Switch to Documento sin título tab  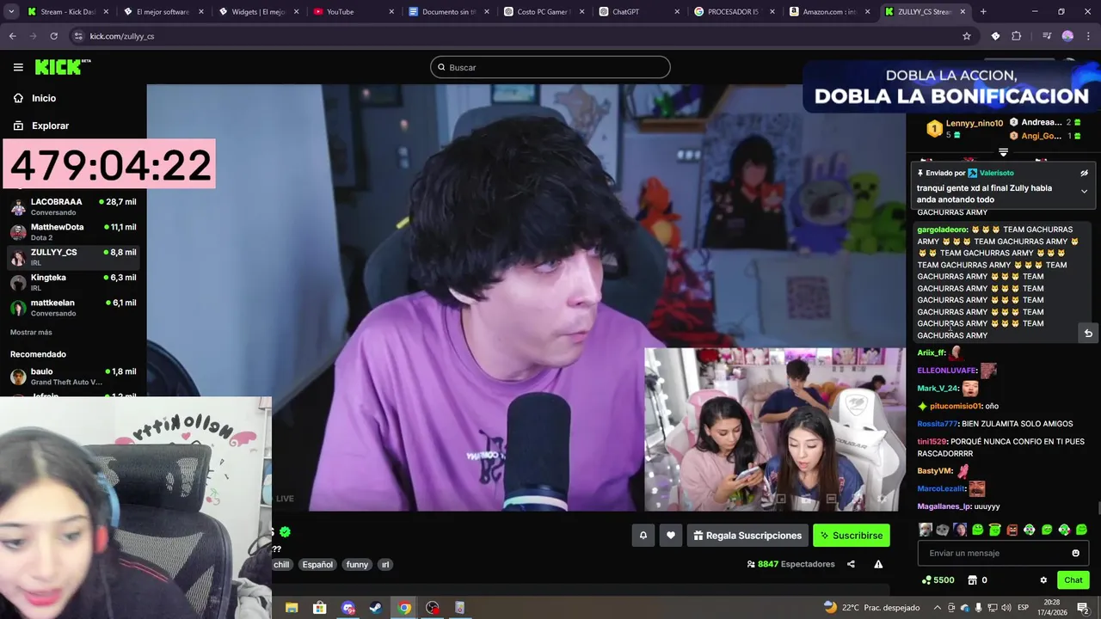(x=447, y=12)
